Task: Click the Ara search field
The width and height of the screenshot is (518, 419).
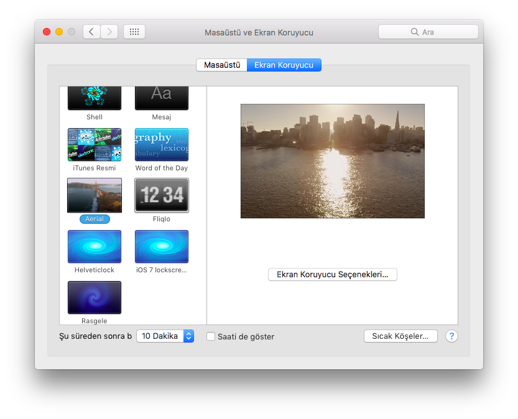Action: pyautogui.click(x=428, y=32)
